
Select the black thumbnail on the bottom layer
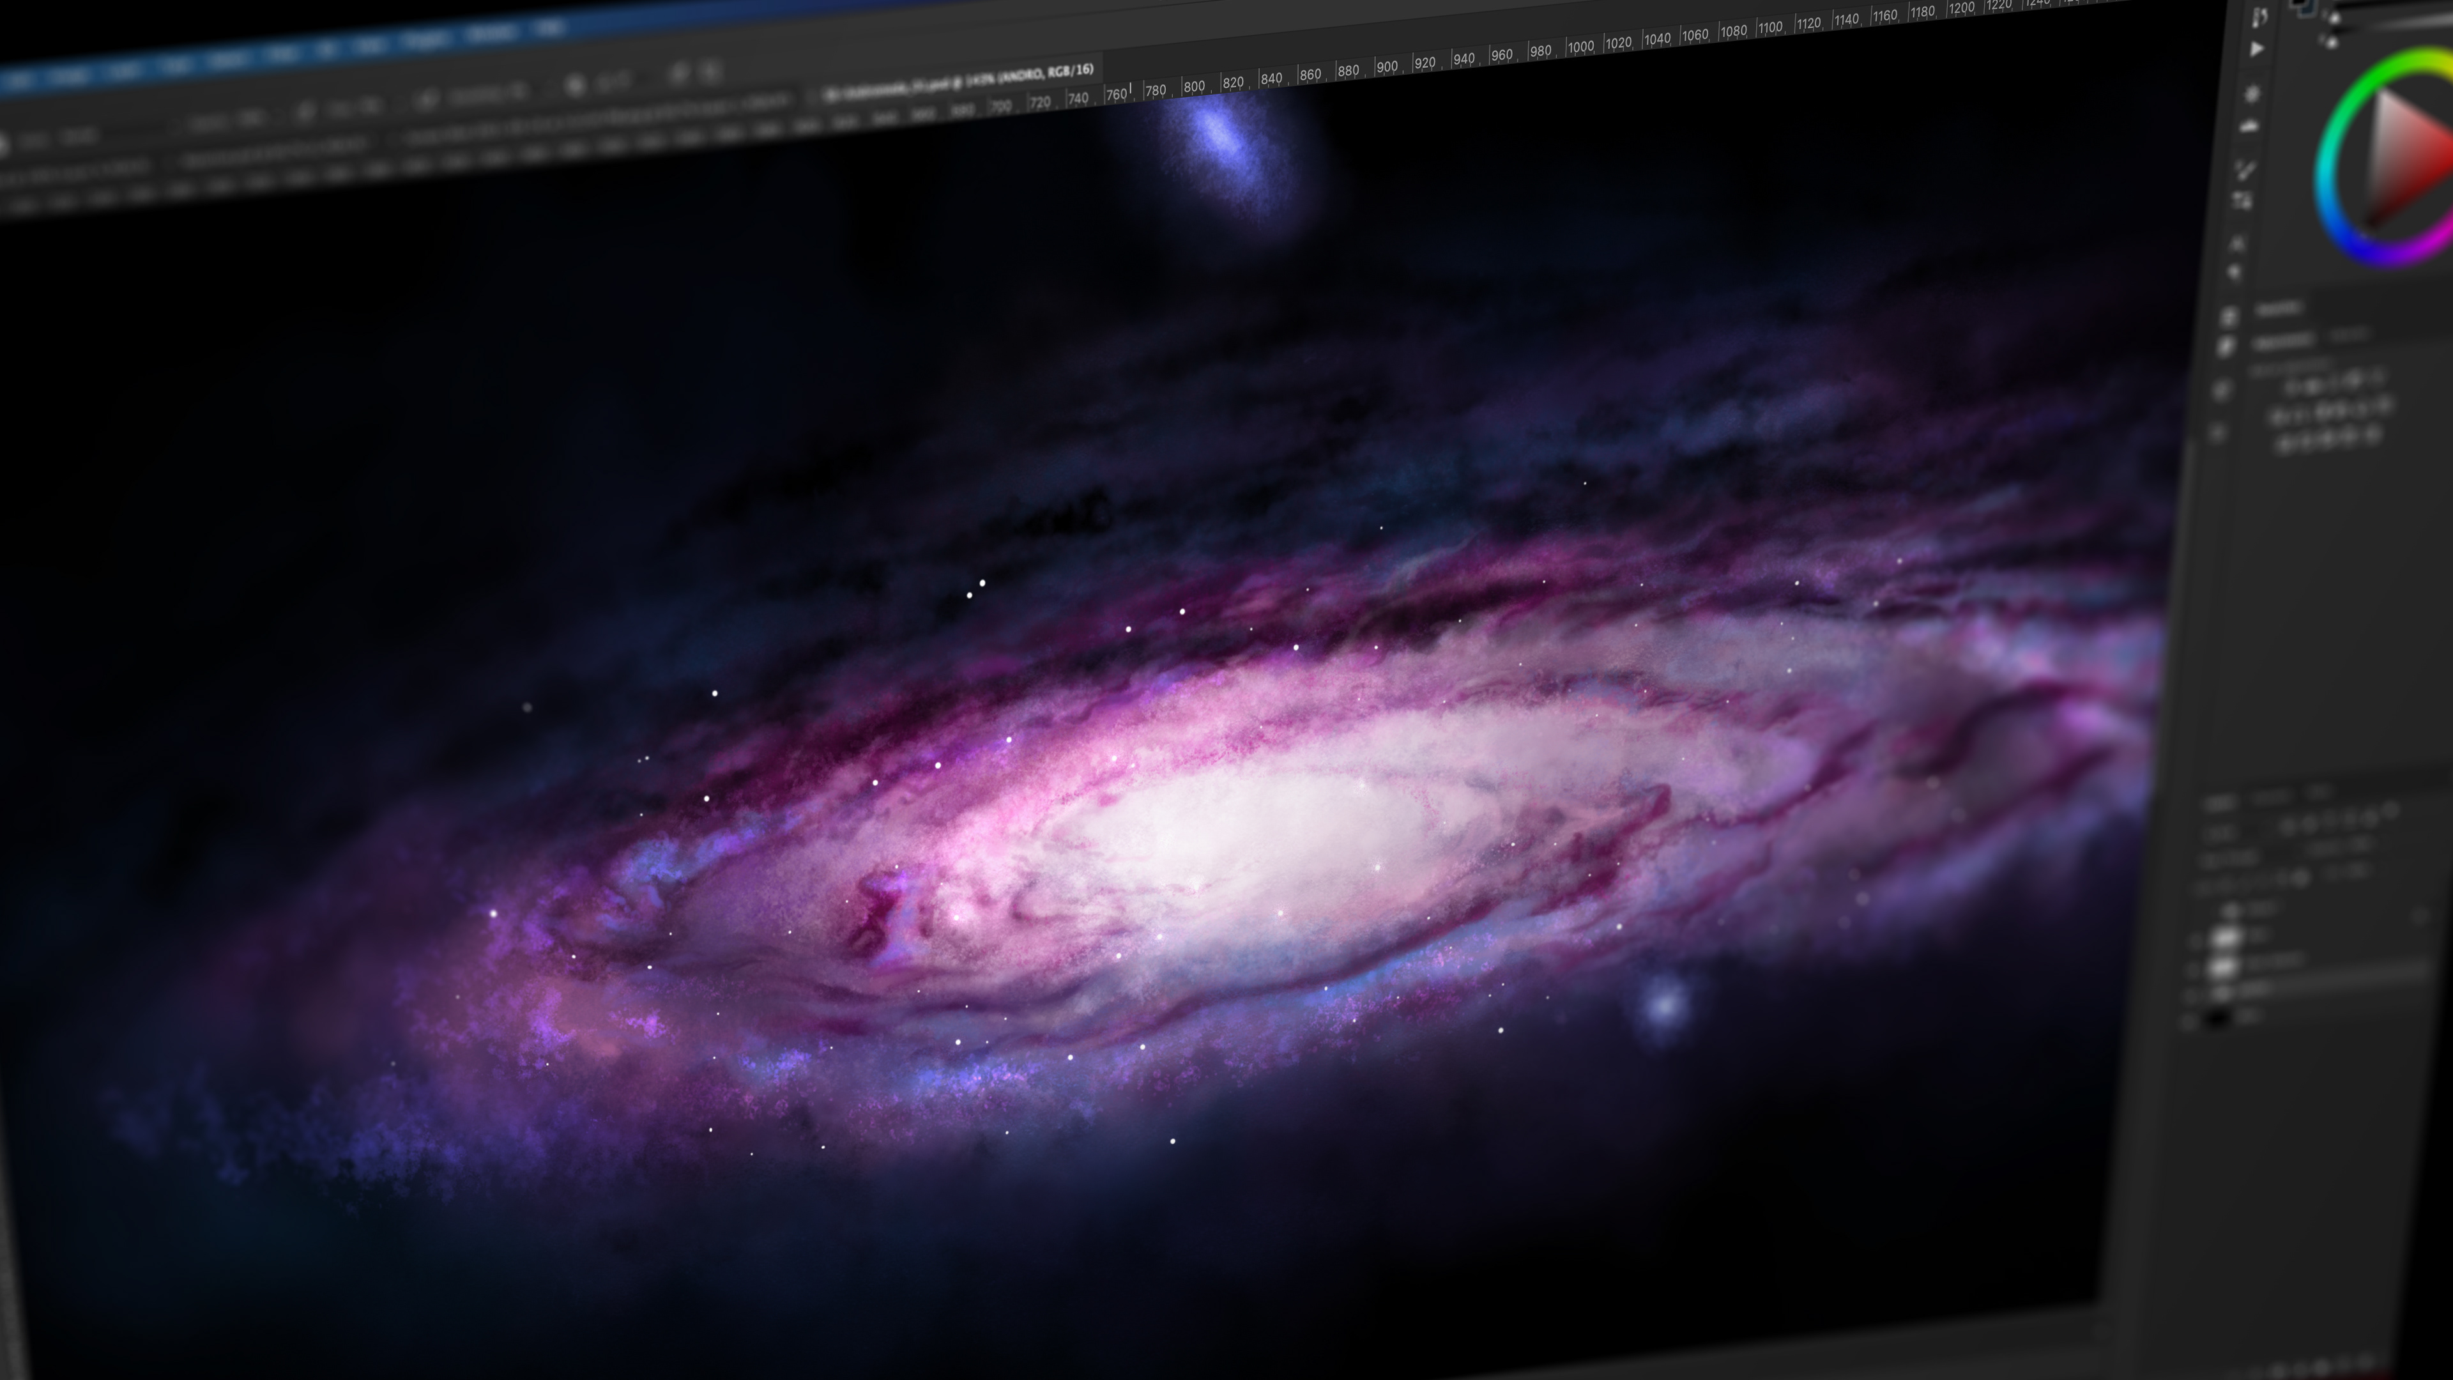tap(2218, 1018)
